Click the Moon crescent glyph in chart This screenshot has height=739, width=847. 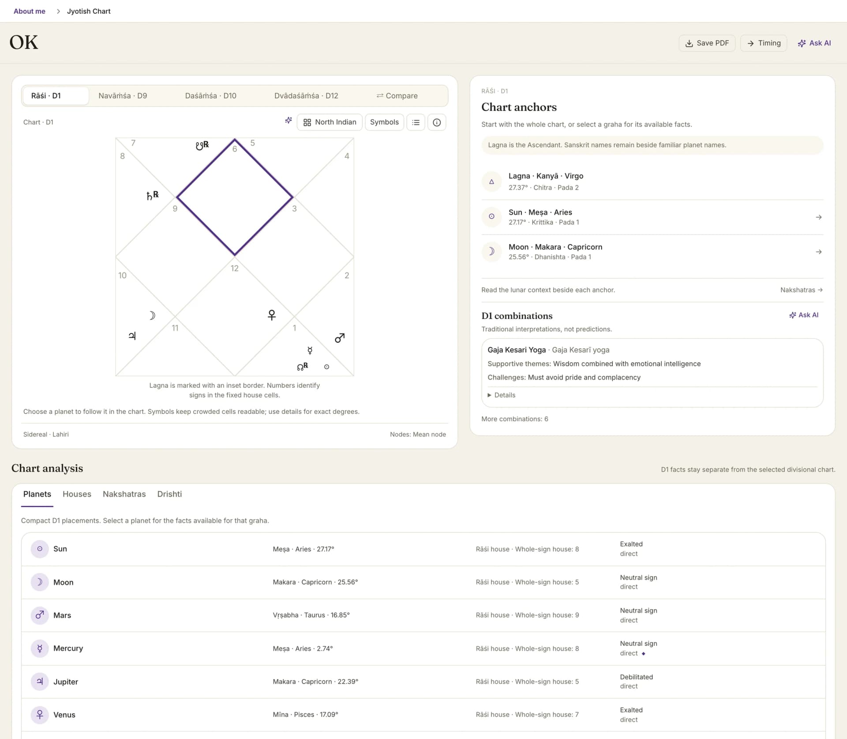click(152, 315)
